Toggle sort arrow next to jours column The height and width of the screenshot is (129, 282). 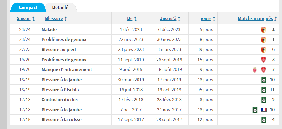point(214,19)
